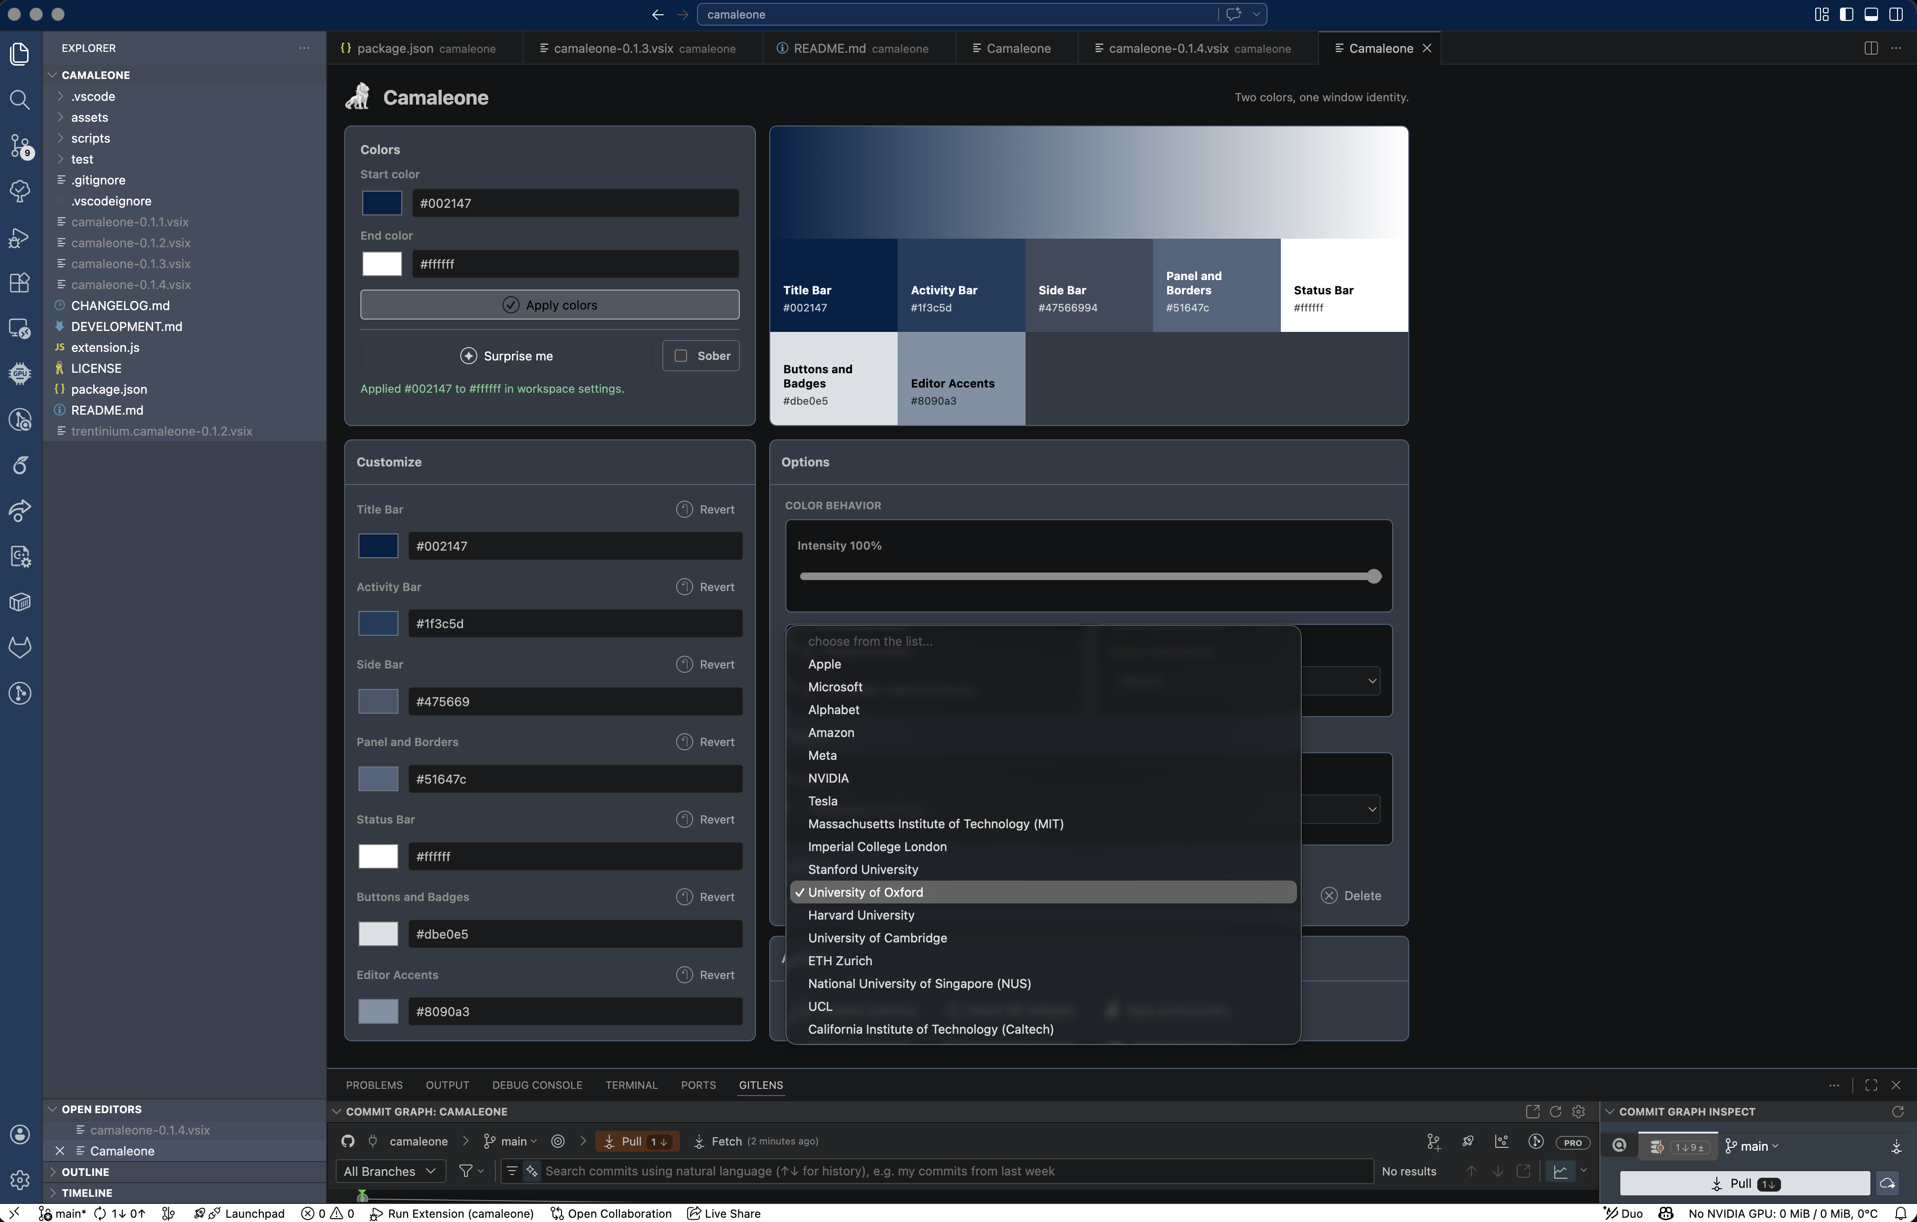Open Commit Graph in editor
This screenshot has height=1222, width=1917.
(1532, 1111)
